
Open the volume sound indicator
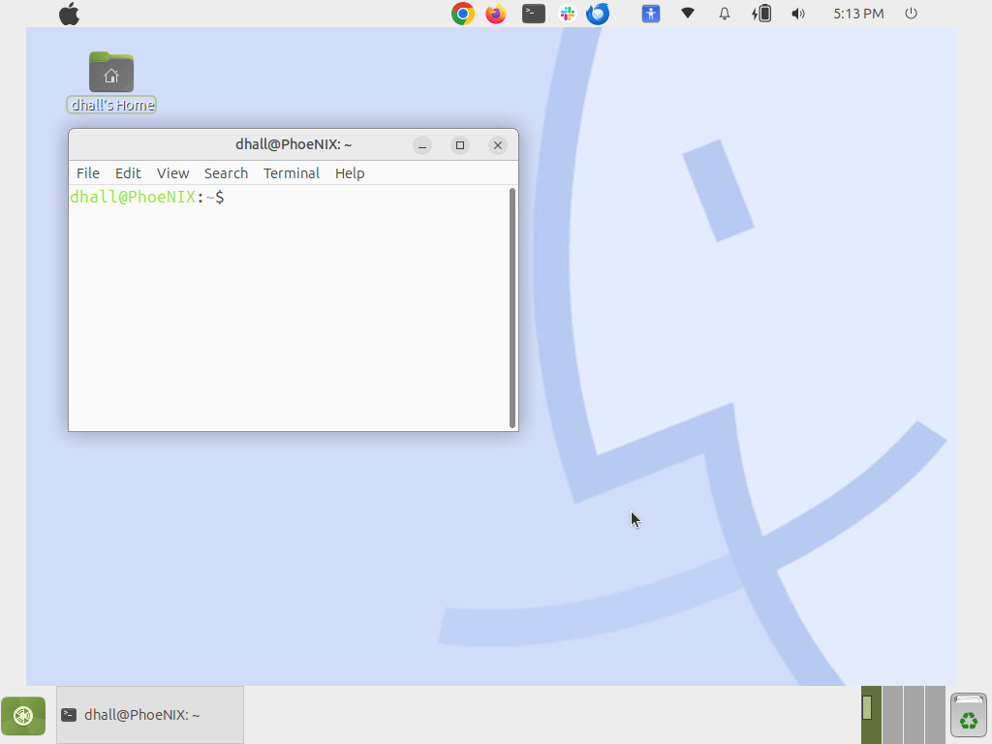coord(798,14)
